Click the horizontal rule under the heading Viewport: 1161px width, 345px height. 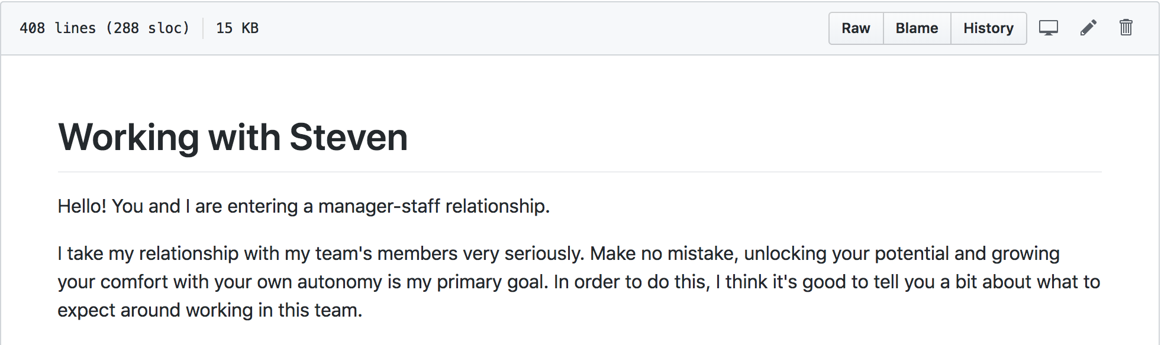(x=579, y=172)
